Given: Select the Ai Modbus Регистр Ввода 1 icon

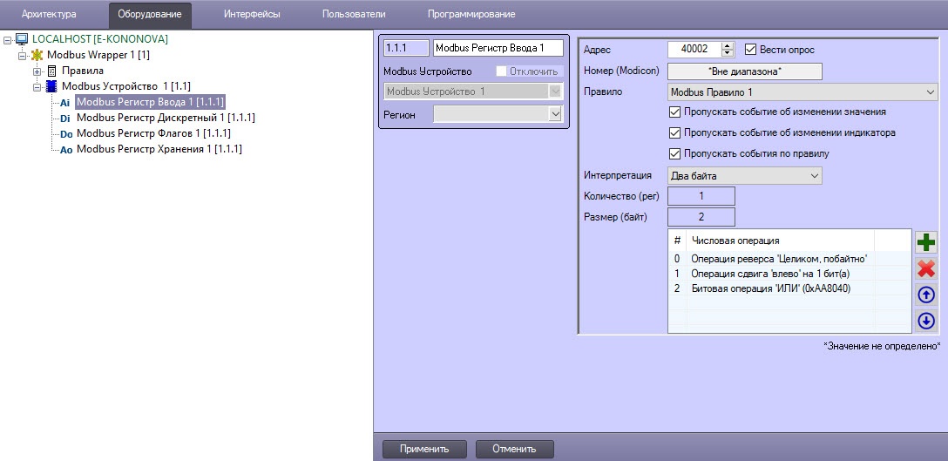Looking at the screenshot, I should 66,103.
